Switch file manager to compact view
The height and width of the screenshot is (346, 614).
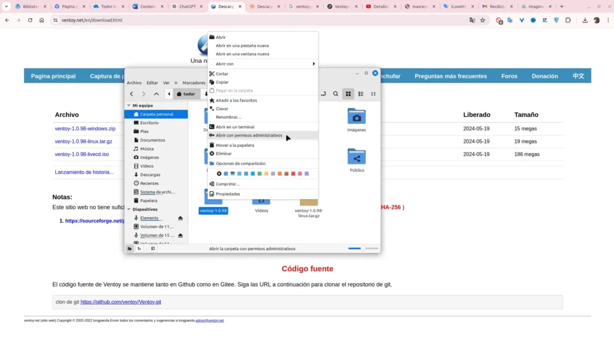pos(373,94)
